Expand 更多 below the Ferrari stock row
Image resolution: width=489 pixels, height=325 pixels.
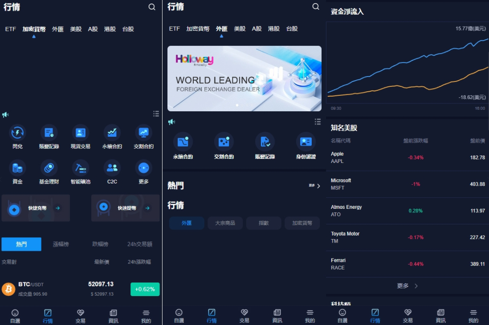coord(407,286)
